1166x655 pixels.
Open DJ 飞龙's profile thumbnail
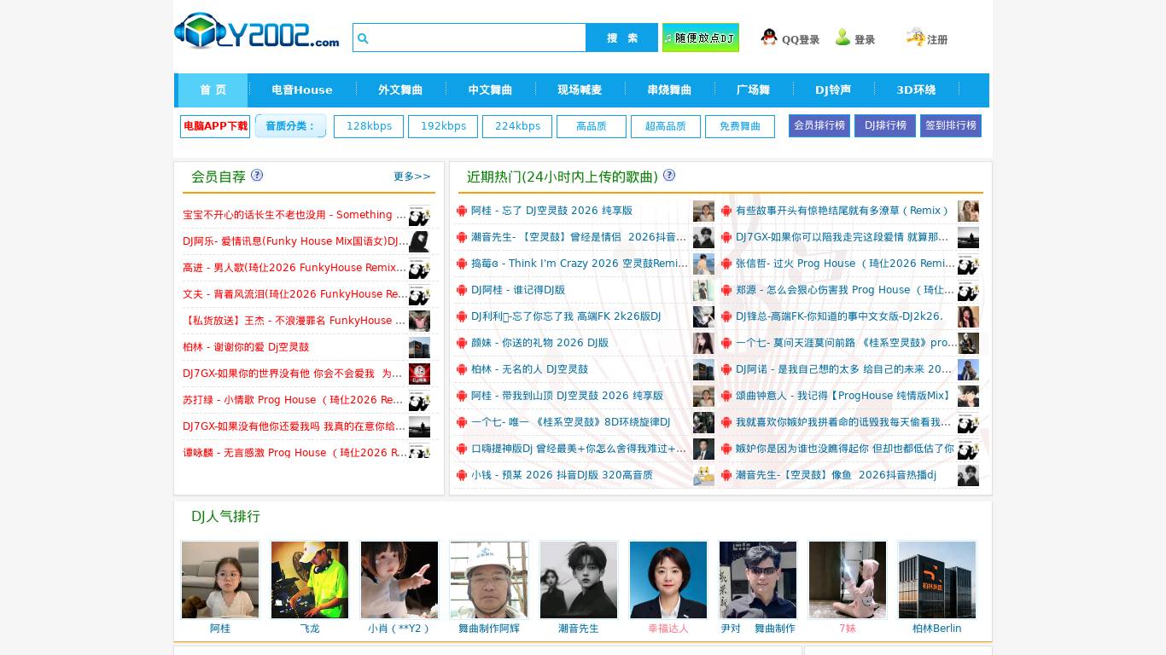(310, 580)
